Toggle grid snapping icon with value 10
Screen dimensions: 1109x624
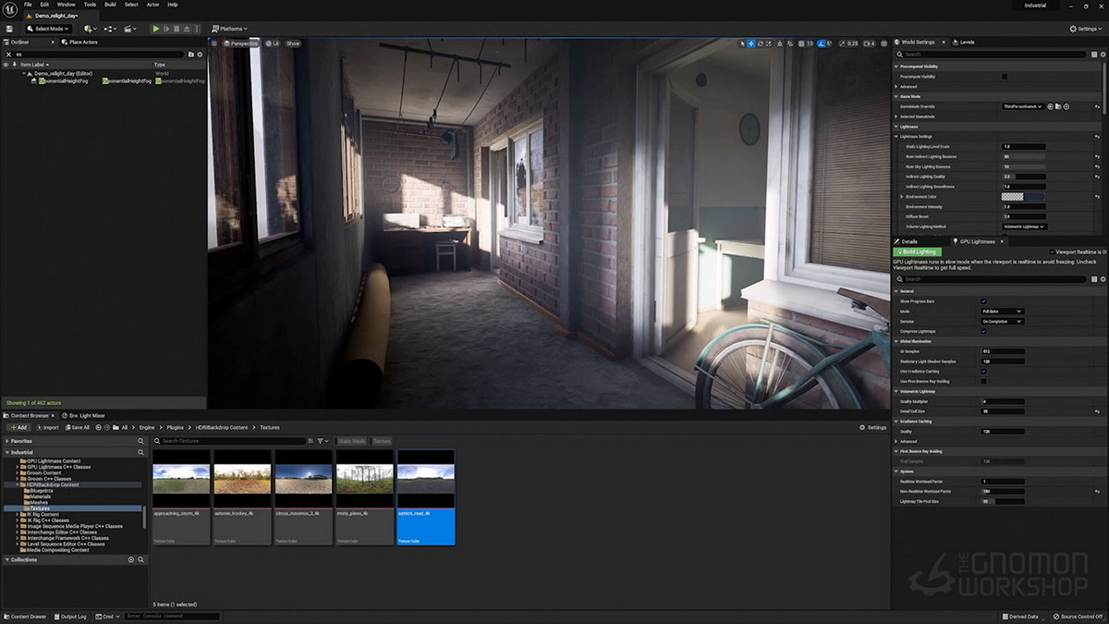pos(800,43)
